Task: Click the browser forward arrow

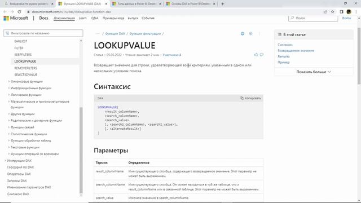Action: (x=12, y=12)
